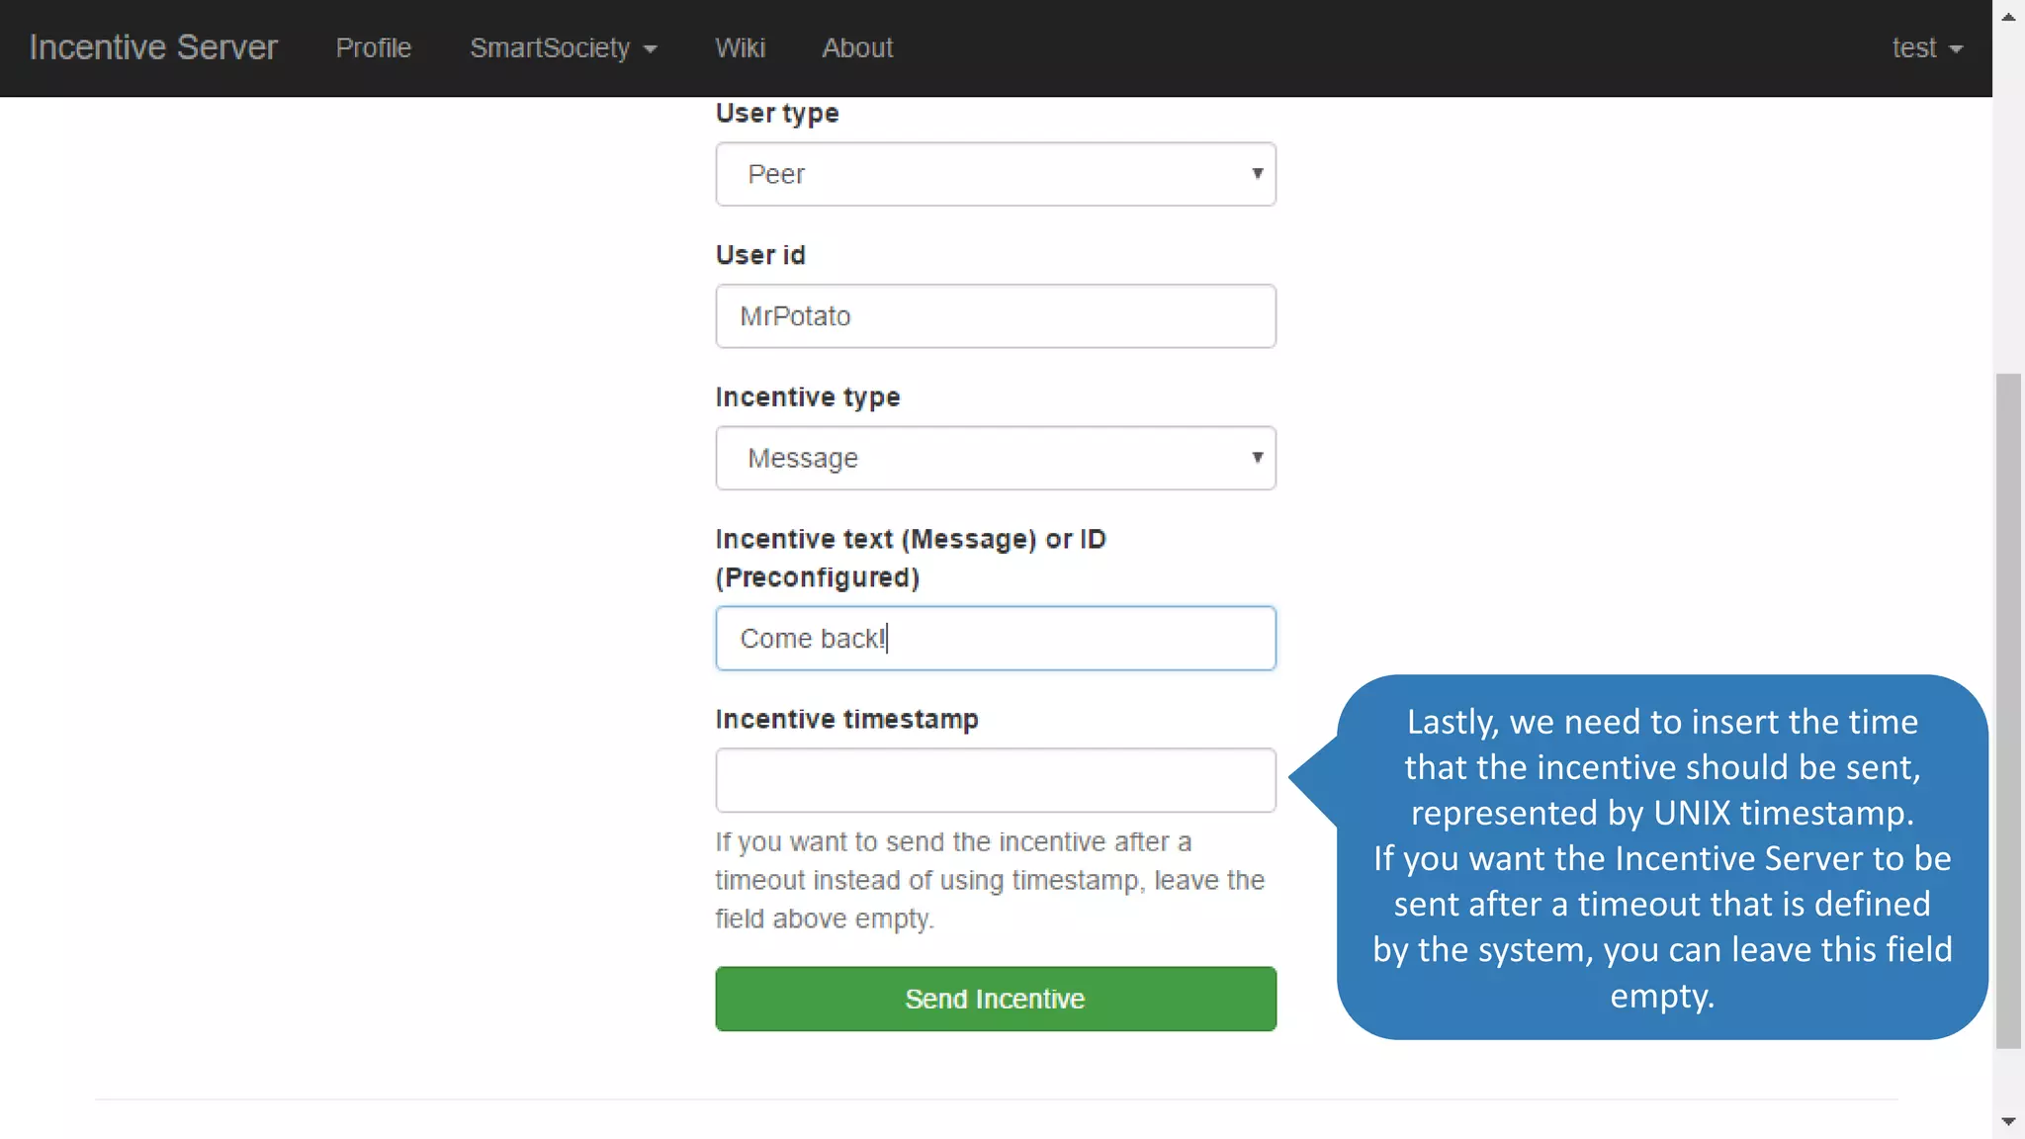Screen dimensions: 2025x1139
Task: Click the blue UNIX timestamp callout bubble
Action: (1661, 857)
